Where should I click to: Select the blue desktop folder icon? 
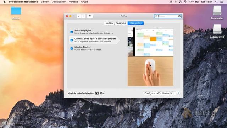point(16,10)
